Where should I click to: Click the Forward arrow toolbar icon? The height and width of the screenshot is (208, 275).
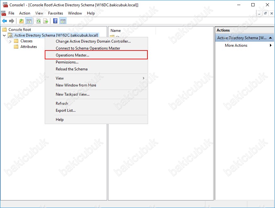point(12,21)
